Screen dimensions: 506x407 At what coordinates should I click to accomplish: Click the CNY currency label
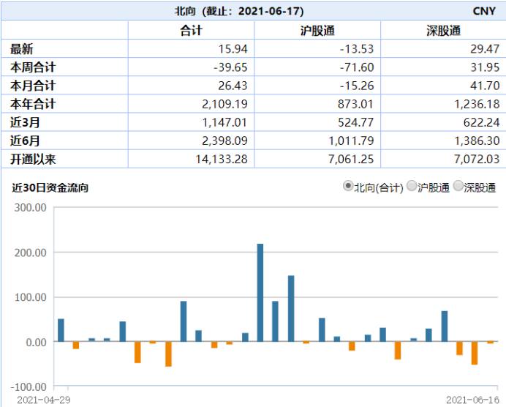pyautogui.click(x=484, y=11)
